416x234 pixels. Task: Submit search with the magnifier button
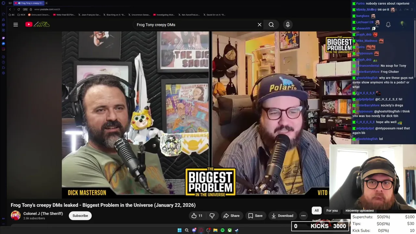pyautogui.click(x=271, y=25)
